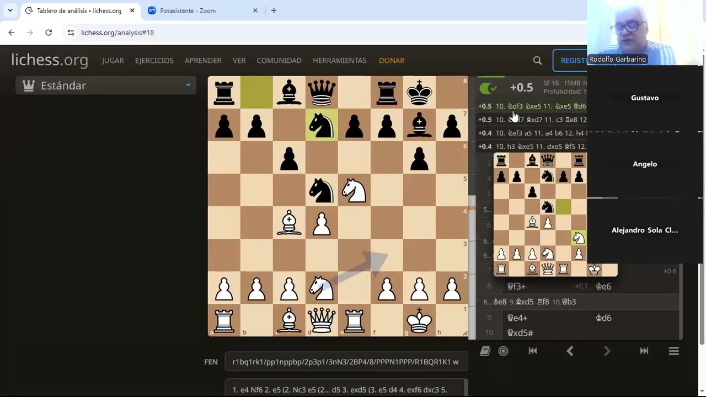Go back in browser history
Screen dimensions: 706x397
pyautogui.click(x=12, y=33)
